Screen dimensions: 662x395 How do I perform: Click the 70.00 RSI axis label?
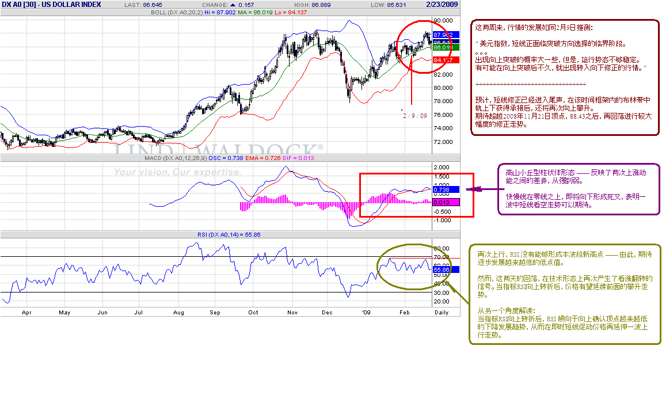pyautogui.click(x=442, y=257)
